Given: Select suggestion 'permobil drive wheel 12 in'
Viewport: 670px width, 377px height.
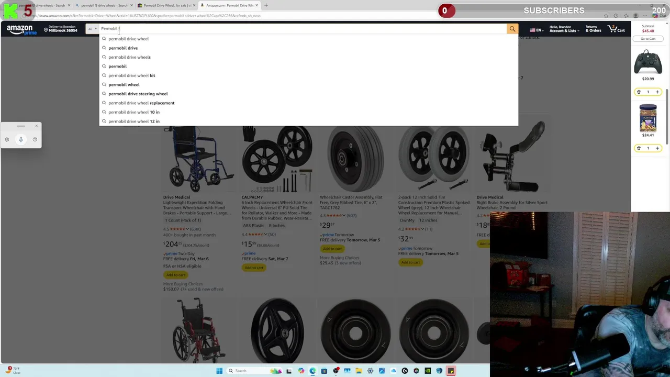Looking at the screenshot, I should (x=309, y=121).
